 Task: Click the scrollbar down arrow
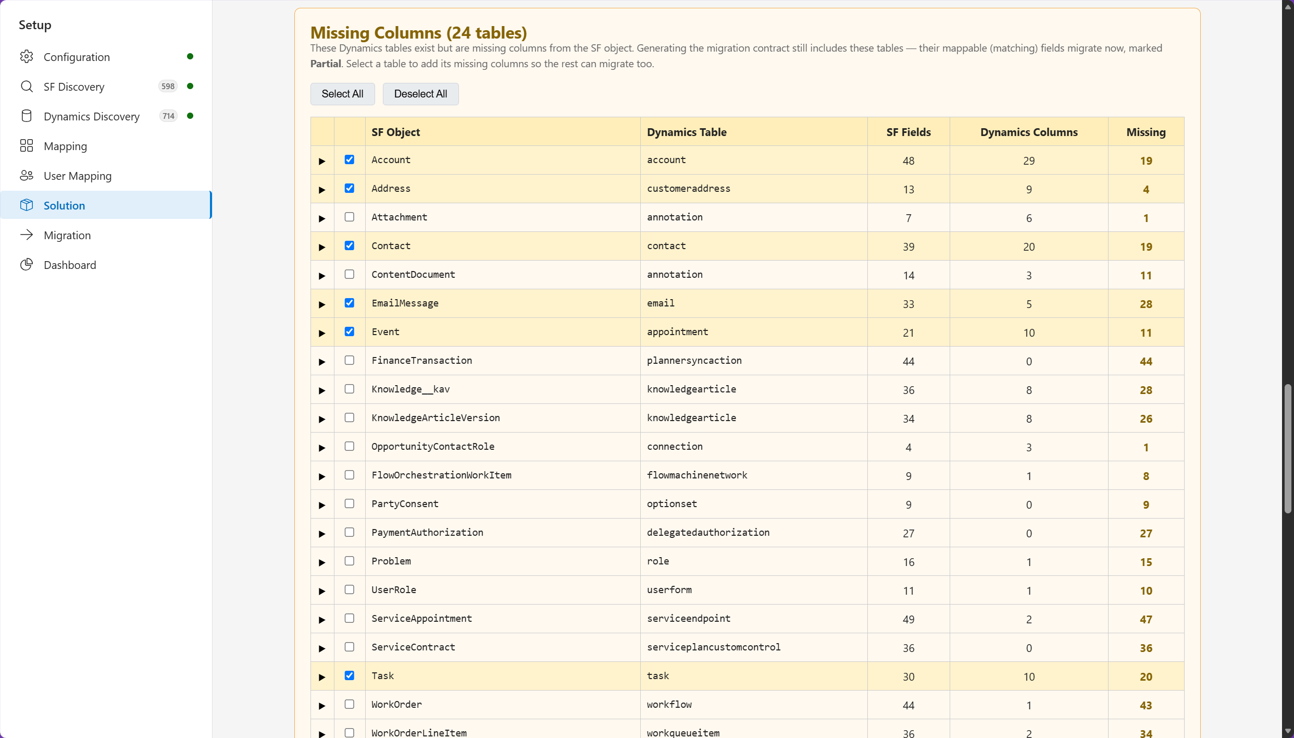[x=1288, y=731]
